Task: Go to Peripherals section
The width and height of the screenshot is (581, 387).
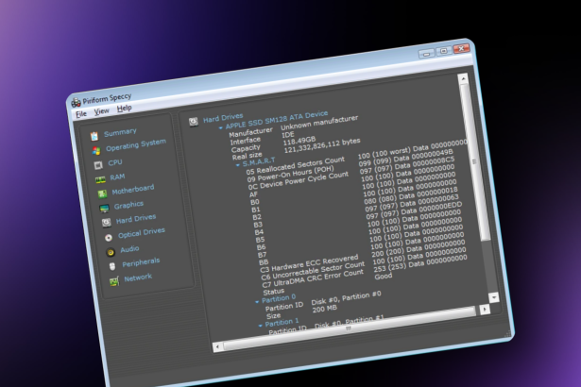Action: [x=141, y=262]
